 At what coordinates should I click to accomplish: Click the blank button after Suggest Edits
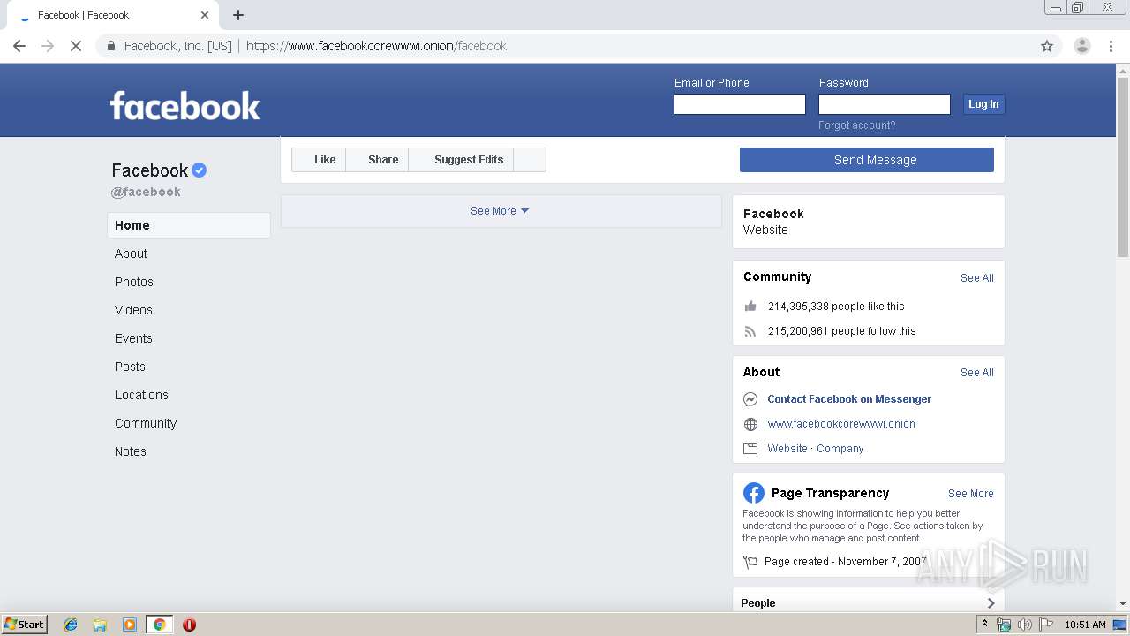(x=530, y=160)
